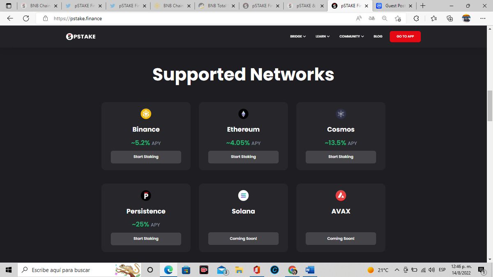
Task: Expand the Bridge dropdown menu
Action: (x=298, y=37)
